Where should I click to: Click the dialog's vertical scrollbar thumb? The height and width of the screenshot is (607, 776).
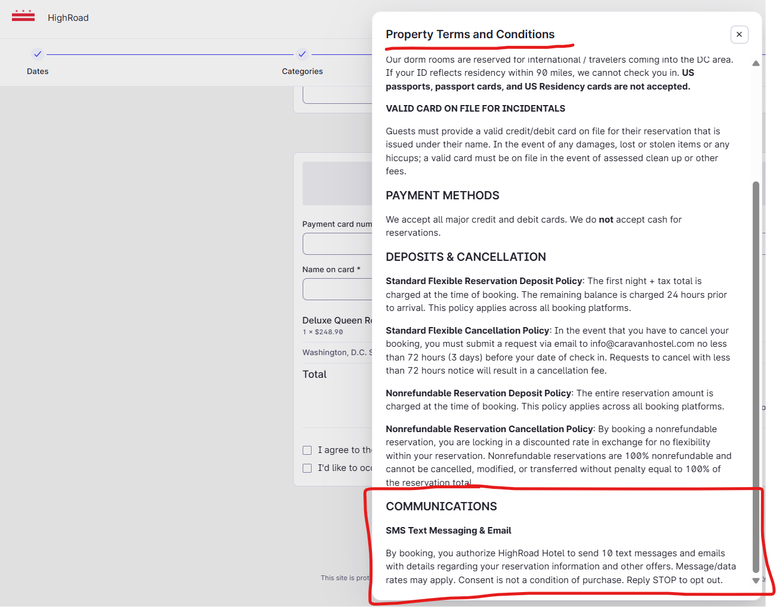756,376
